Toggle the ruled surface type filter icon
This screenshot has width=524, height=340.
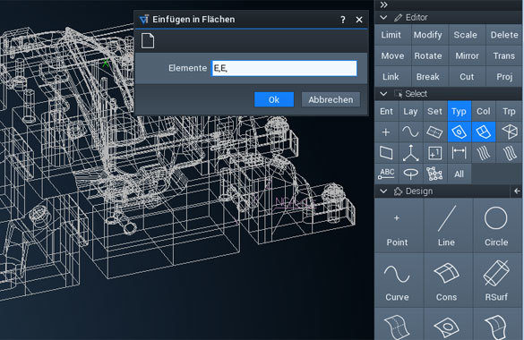(x=434, y=132)
